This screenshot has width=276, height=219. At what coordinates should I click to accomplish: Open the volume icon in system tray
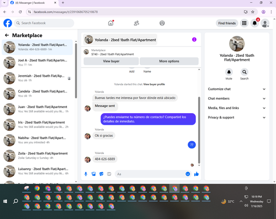pos(246,205)
